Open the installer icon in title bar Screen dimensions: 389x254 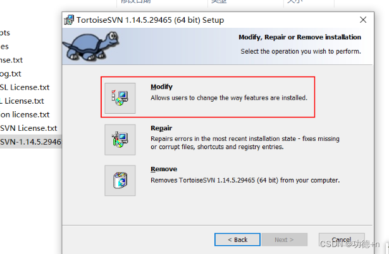coord(69,20)
